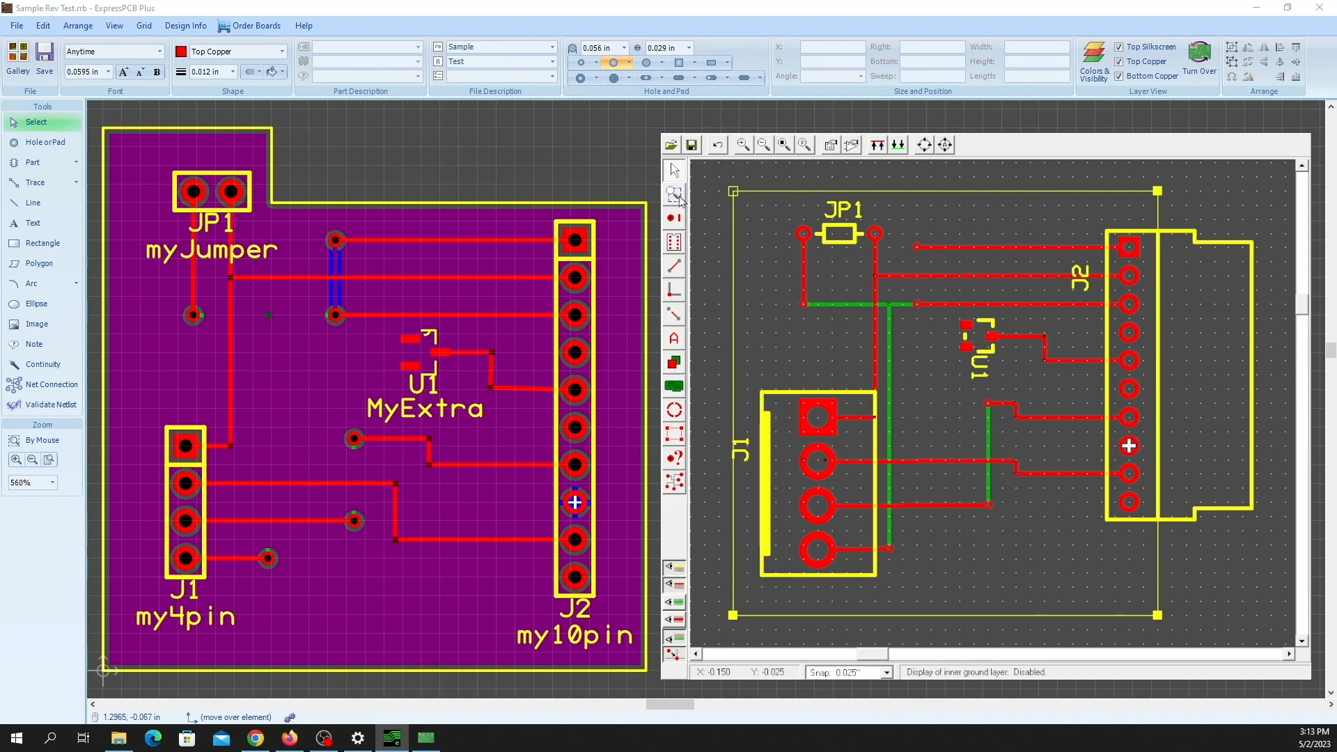Click zoom in icon in right window toolbar
The height and width of the screenshot is (752, 1337).
[743, 145]
